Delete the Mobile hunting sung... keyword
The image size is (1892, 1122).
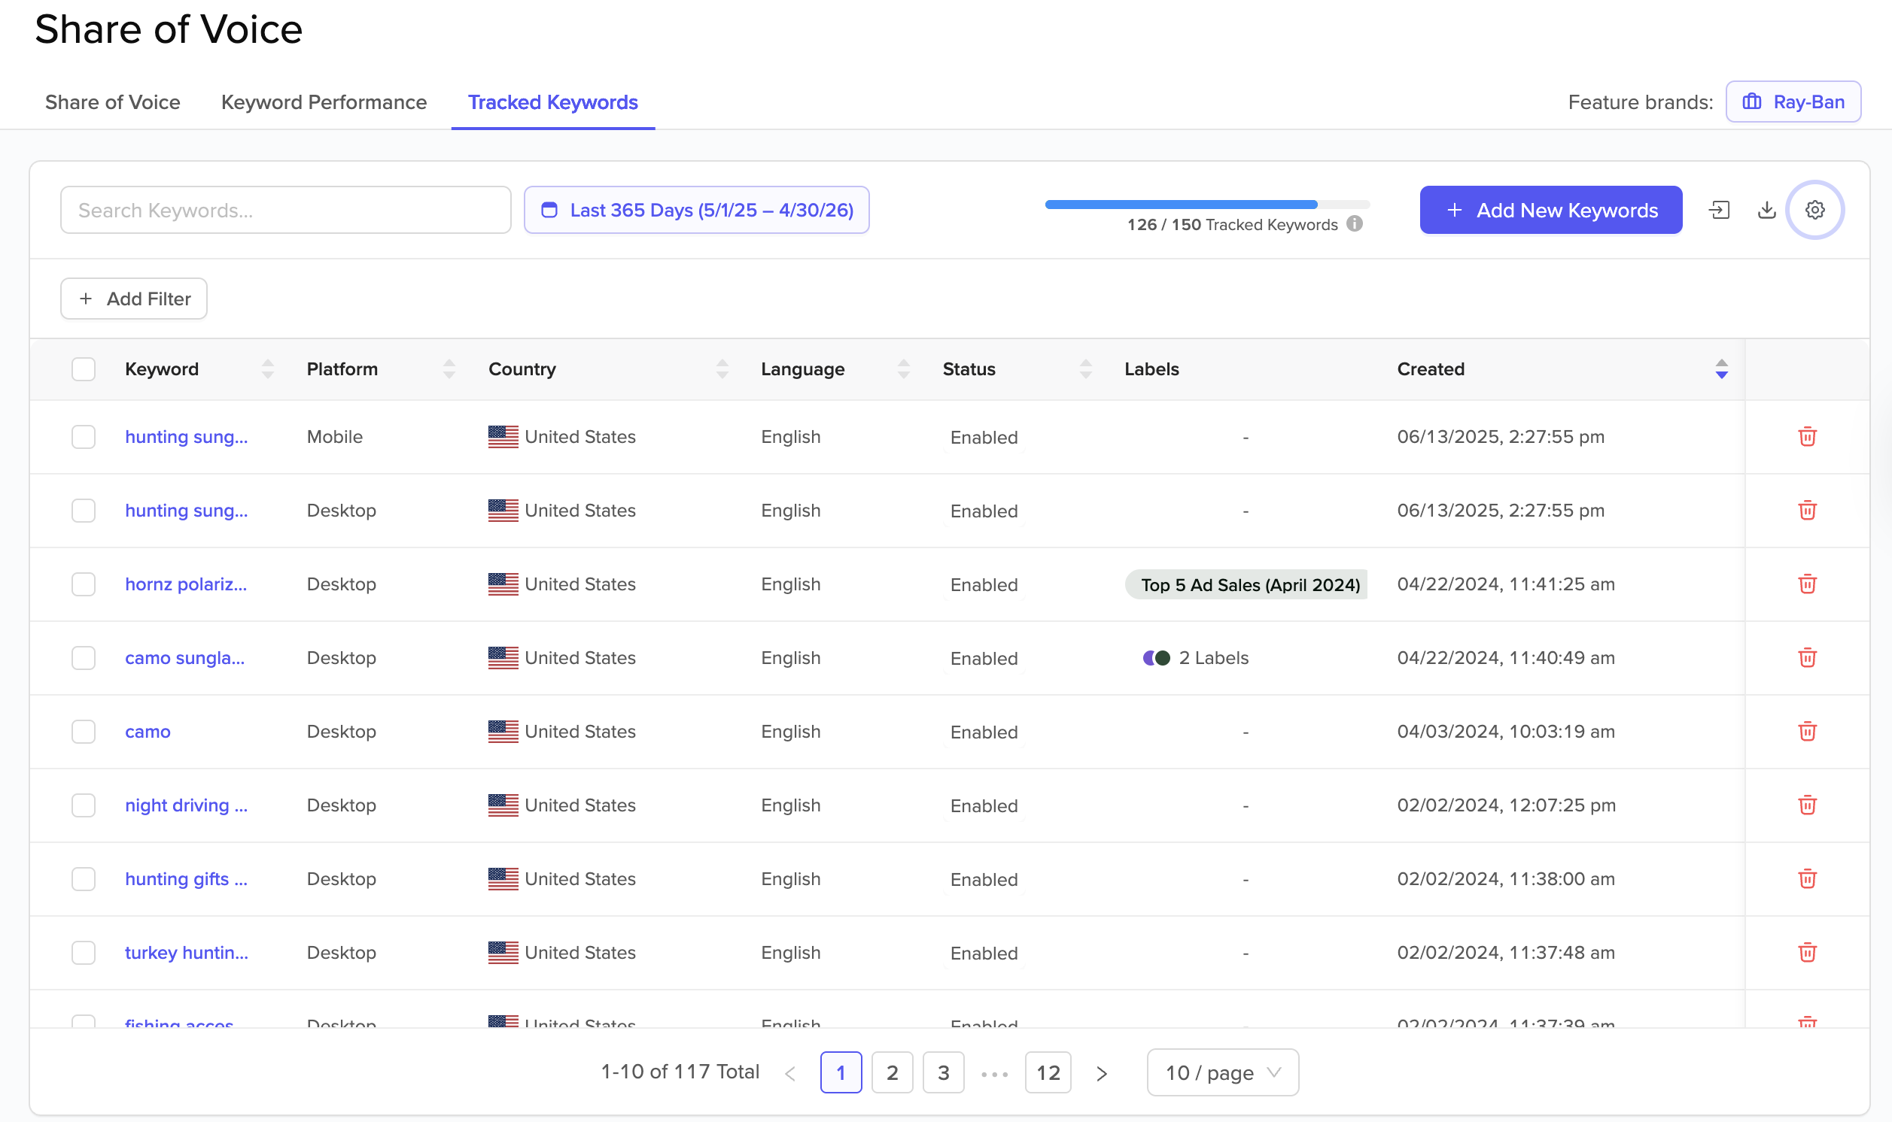tap(1806, 437)
